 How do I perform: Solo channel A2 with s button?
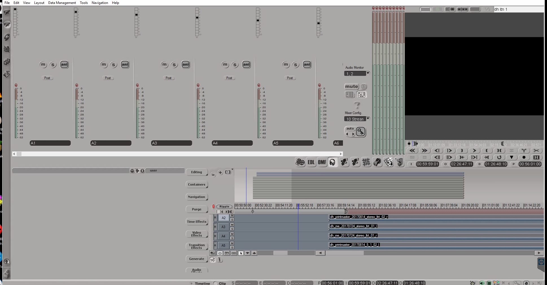click(113, 65)
